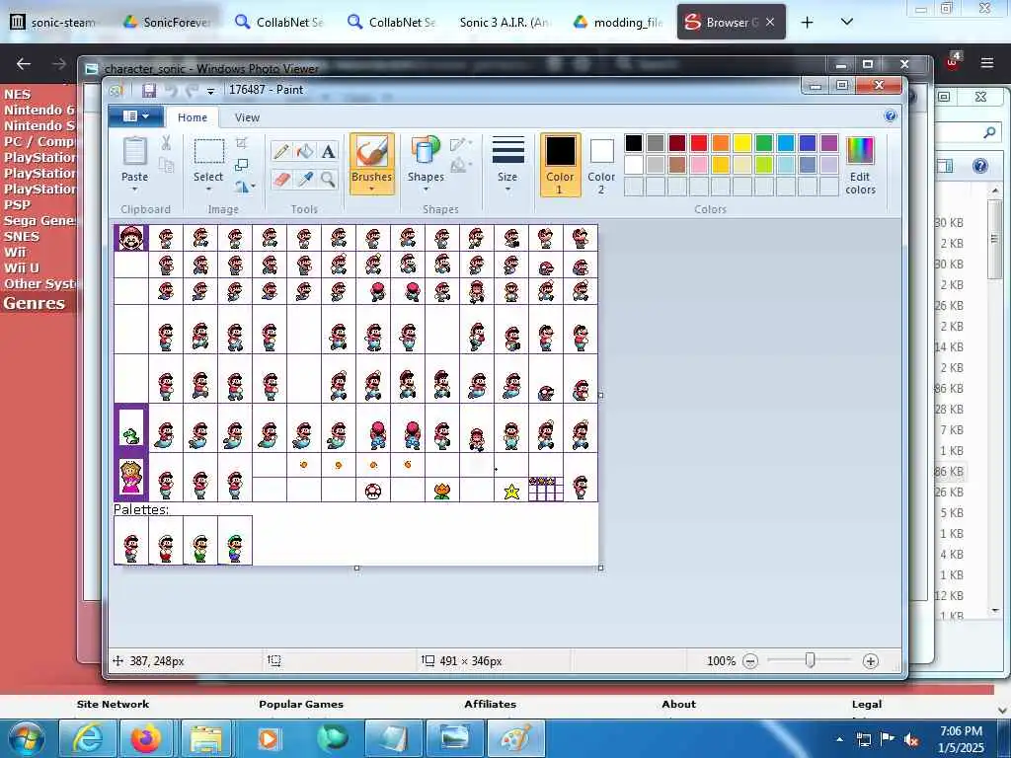Open the browser hamburger menu
Screen dimensions: 1011x758
click(x=987, y=63)
